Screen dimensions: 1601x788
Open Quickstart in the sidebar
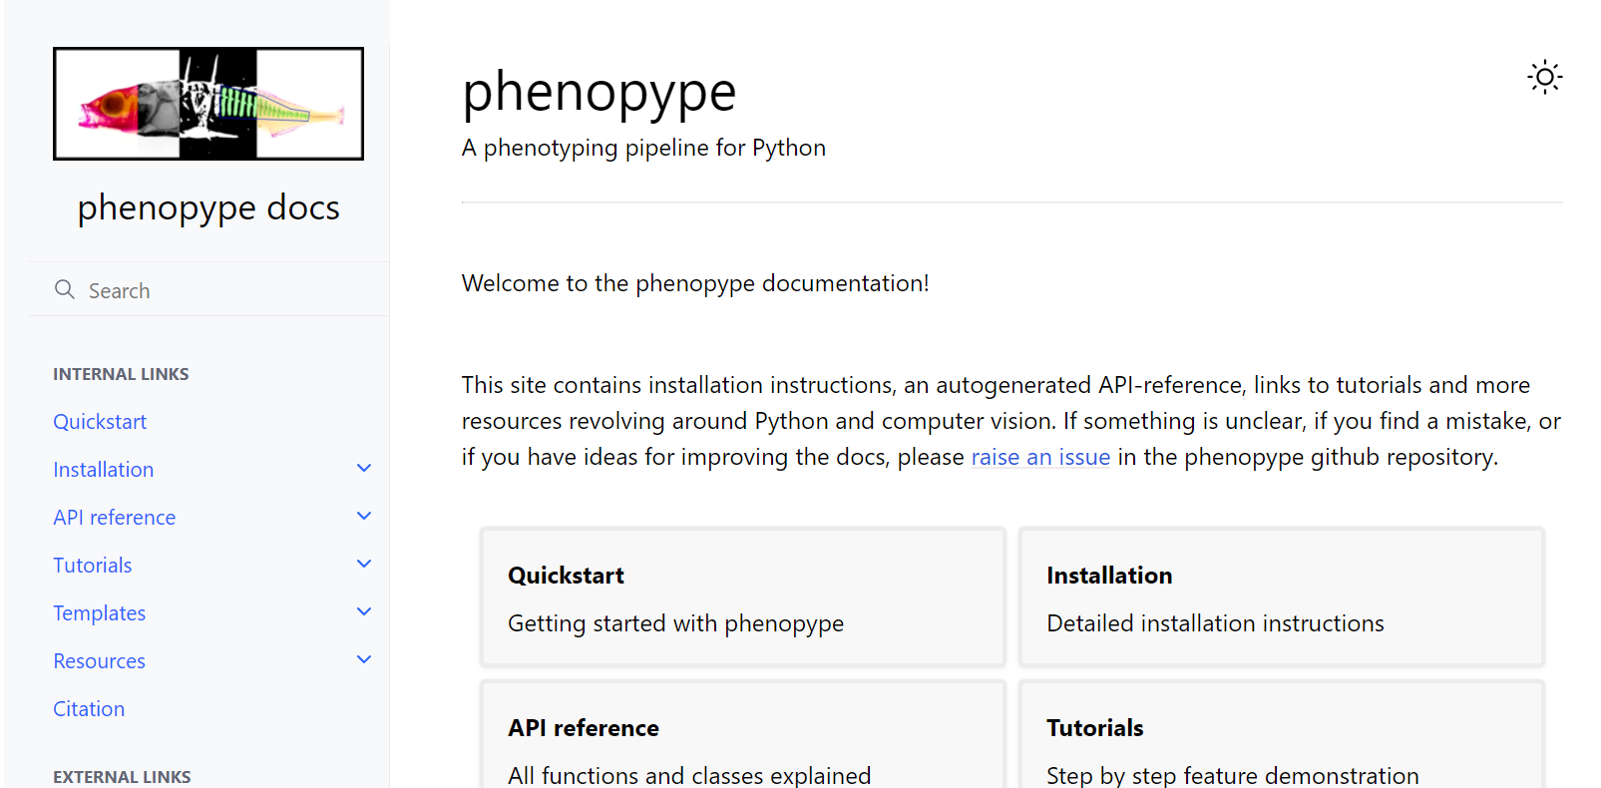point(100,422)
